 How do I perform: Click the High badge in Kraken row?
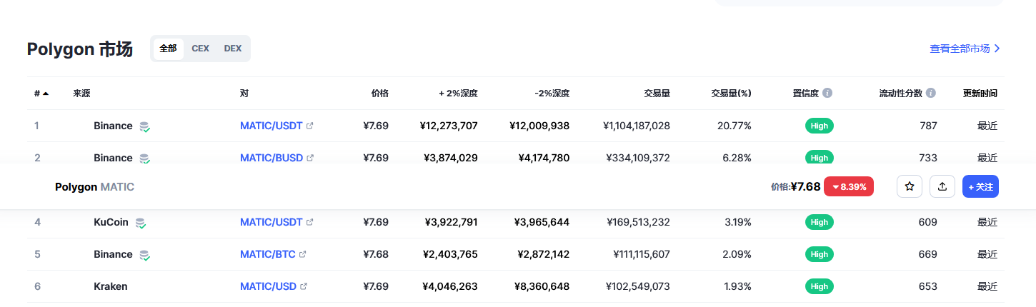(x=820, y=286)
